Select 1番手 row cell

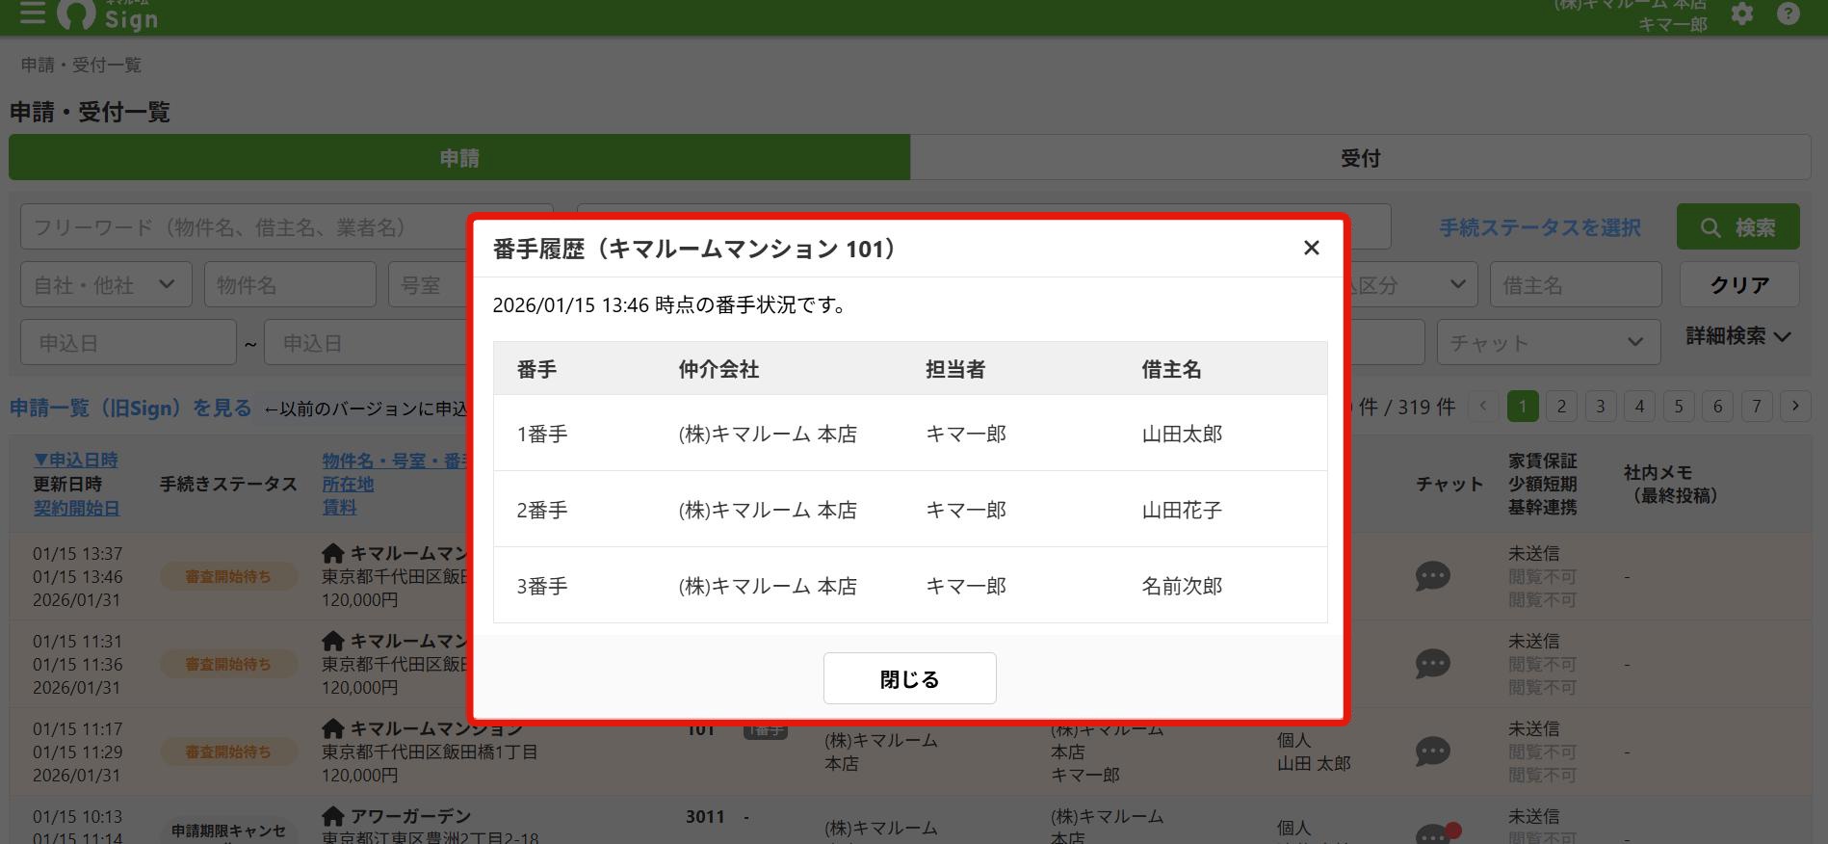point(542,434)
